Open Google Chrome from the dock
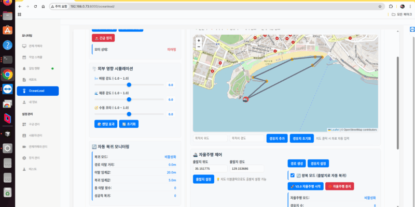This screenshot has height=207, width=415. click(7, 74)
